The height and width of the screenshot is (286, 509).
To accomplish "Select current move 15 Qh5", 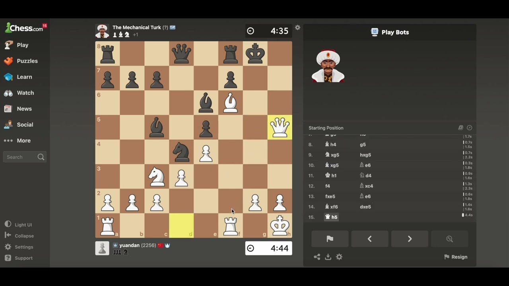I will click(331, 217).
